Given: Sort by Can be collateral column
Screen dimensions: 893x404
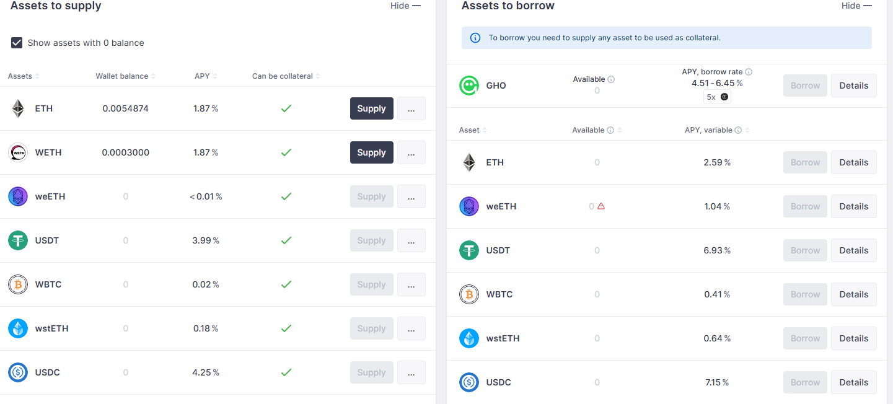Looking at the screenshot, I should [286, 76].
